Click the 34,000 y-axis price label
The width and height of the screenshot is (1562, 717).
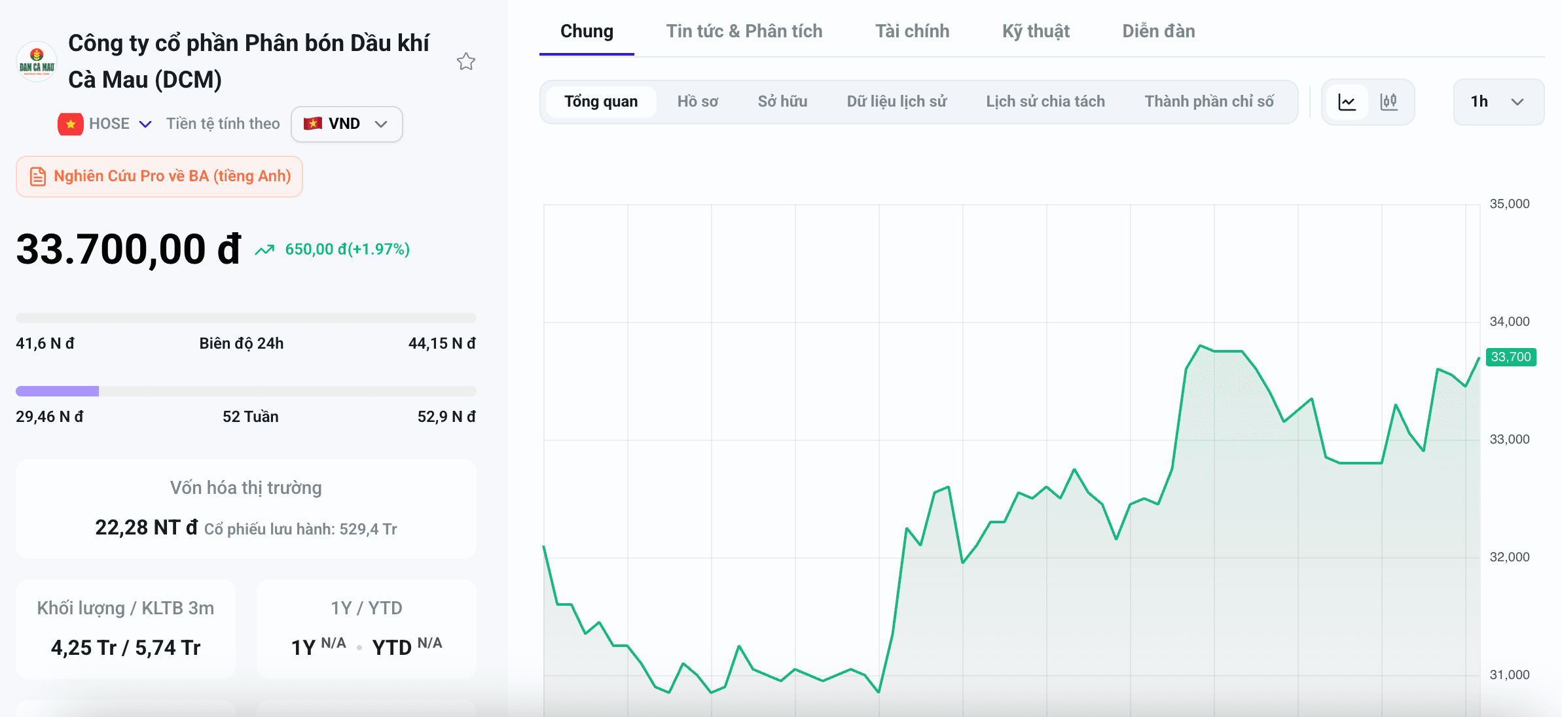click(1510, 322)
